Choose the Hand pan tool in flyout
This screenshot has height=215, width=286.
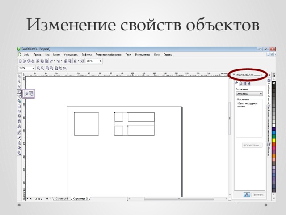(31, 94)
